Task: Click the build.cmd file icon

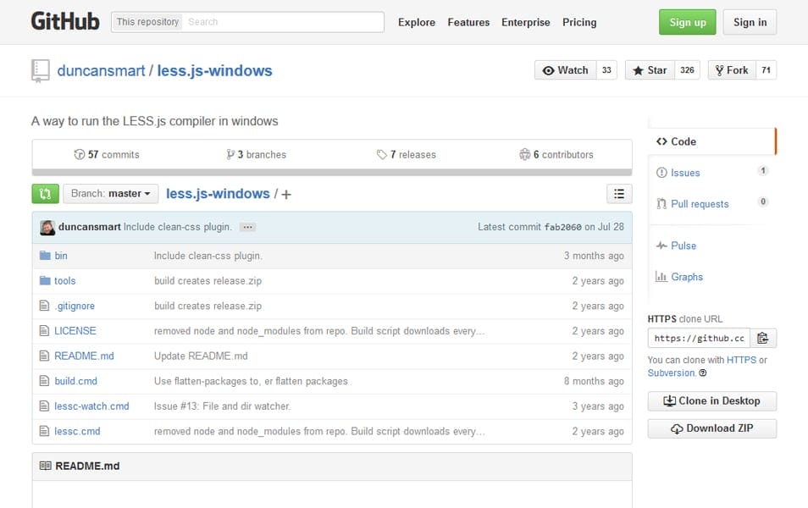Action: [x=45, y=381]
